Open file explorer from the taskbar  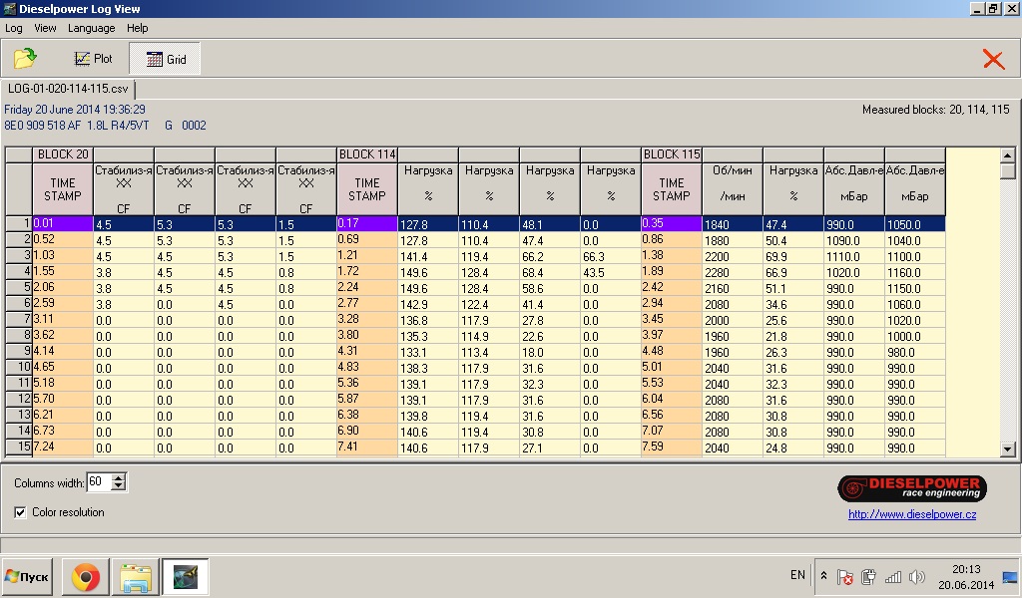pos(135,577)
